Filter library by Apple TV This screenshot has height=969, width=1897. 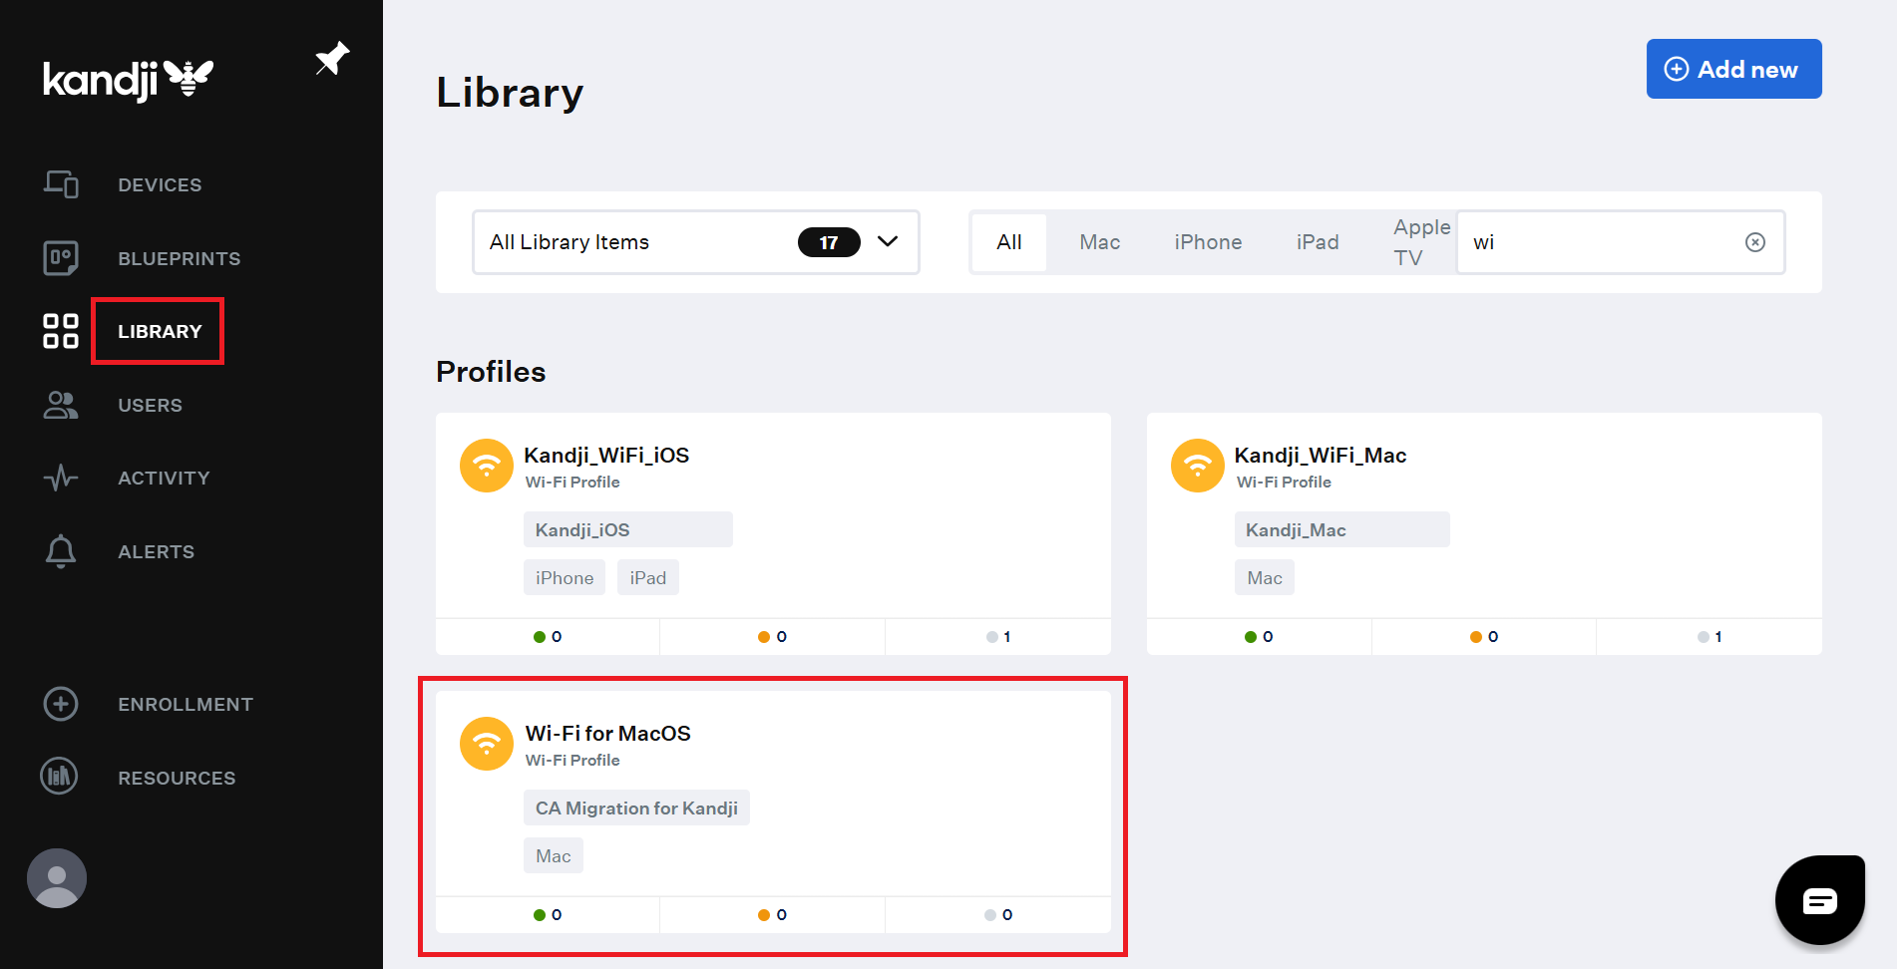tap(1421, 242)
